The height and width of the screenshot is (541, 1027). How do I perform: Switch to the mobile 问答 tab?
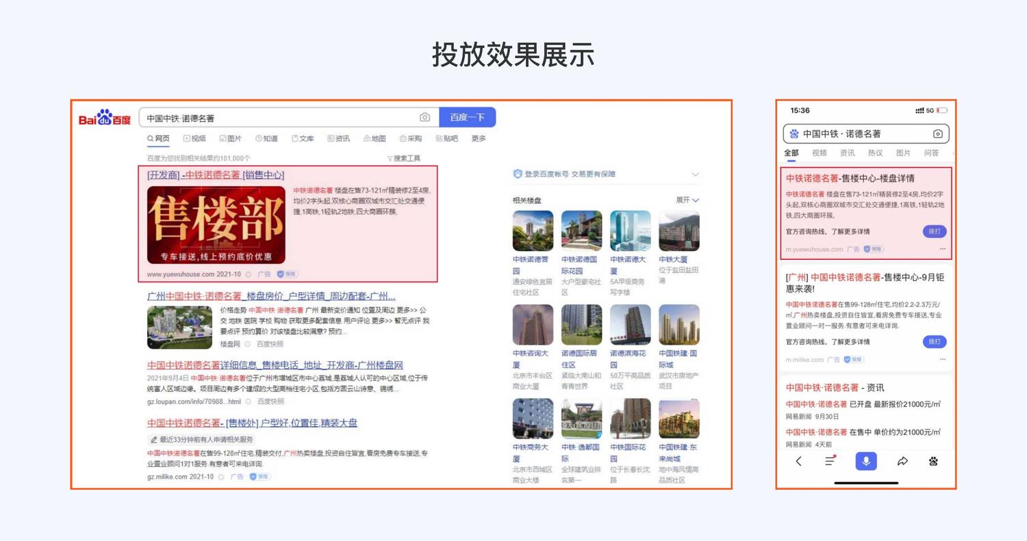coord(931,153)
